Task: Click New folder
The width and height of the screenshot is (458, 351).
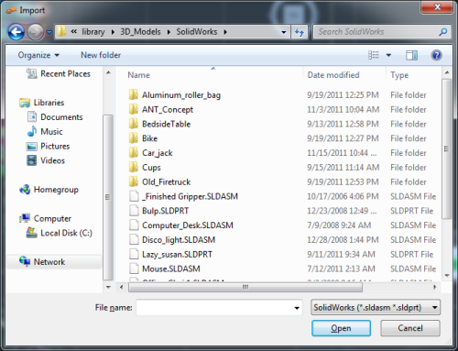Action: click(x=101, y=55)
